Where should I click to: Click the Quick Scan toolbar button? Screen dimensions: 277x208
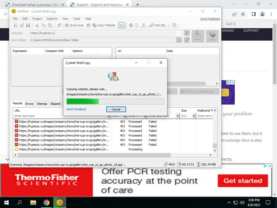coord(74,25)
